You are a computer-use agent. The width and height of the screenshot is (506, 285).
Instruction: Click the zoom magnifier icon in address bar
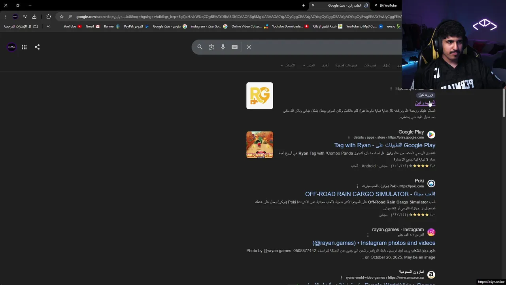click(x=70, y=17)
